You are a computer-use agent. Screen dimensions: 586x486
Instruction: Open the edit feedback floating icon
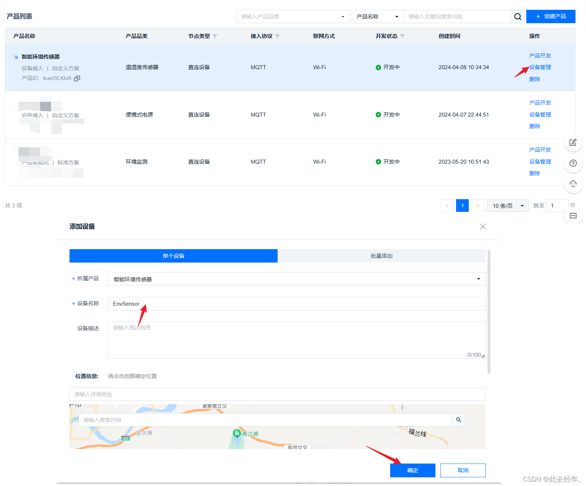[x=573, y=142]
